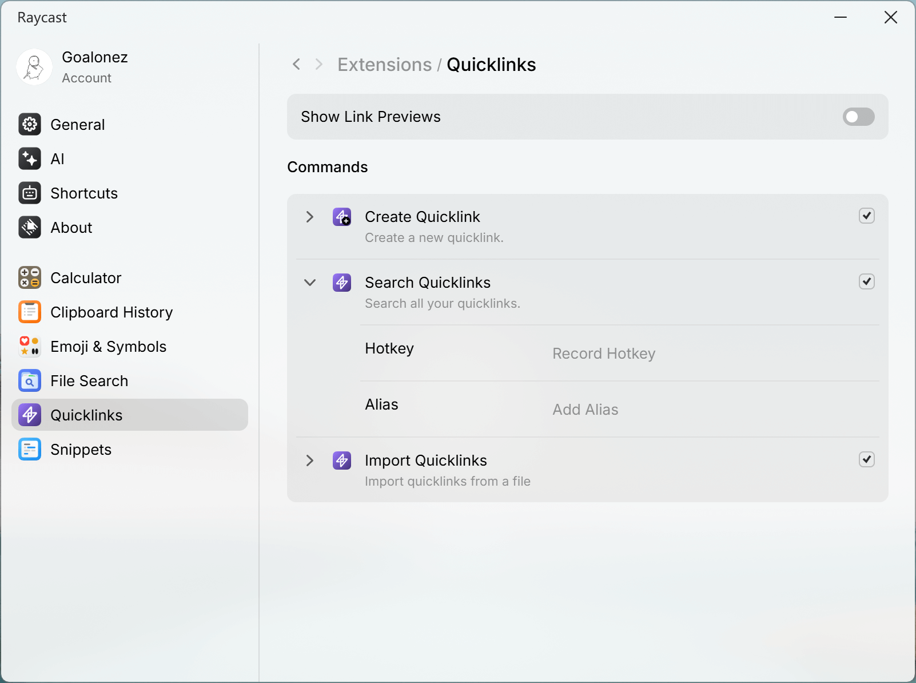Screen dimensions: 916x683
Task: Select the File Search icon
Action: pyautogui.click(x=30, y=380)
